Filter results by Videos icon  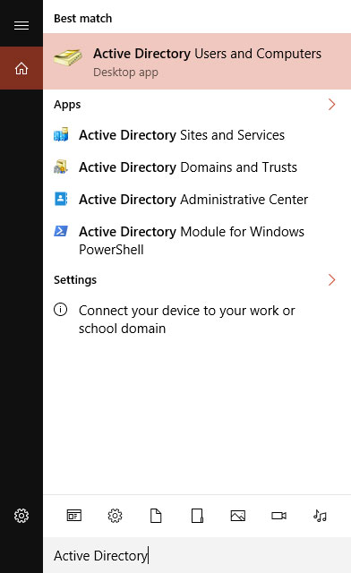point(279,516)
